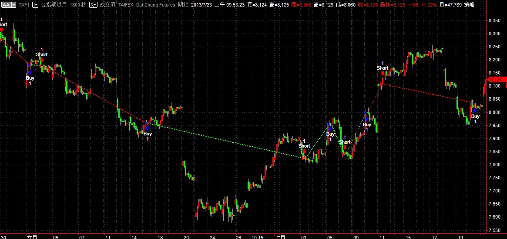507x239 pixels.
Task: Click the 7,950 price axis label
Action: (x=494, y=125)
